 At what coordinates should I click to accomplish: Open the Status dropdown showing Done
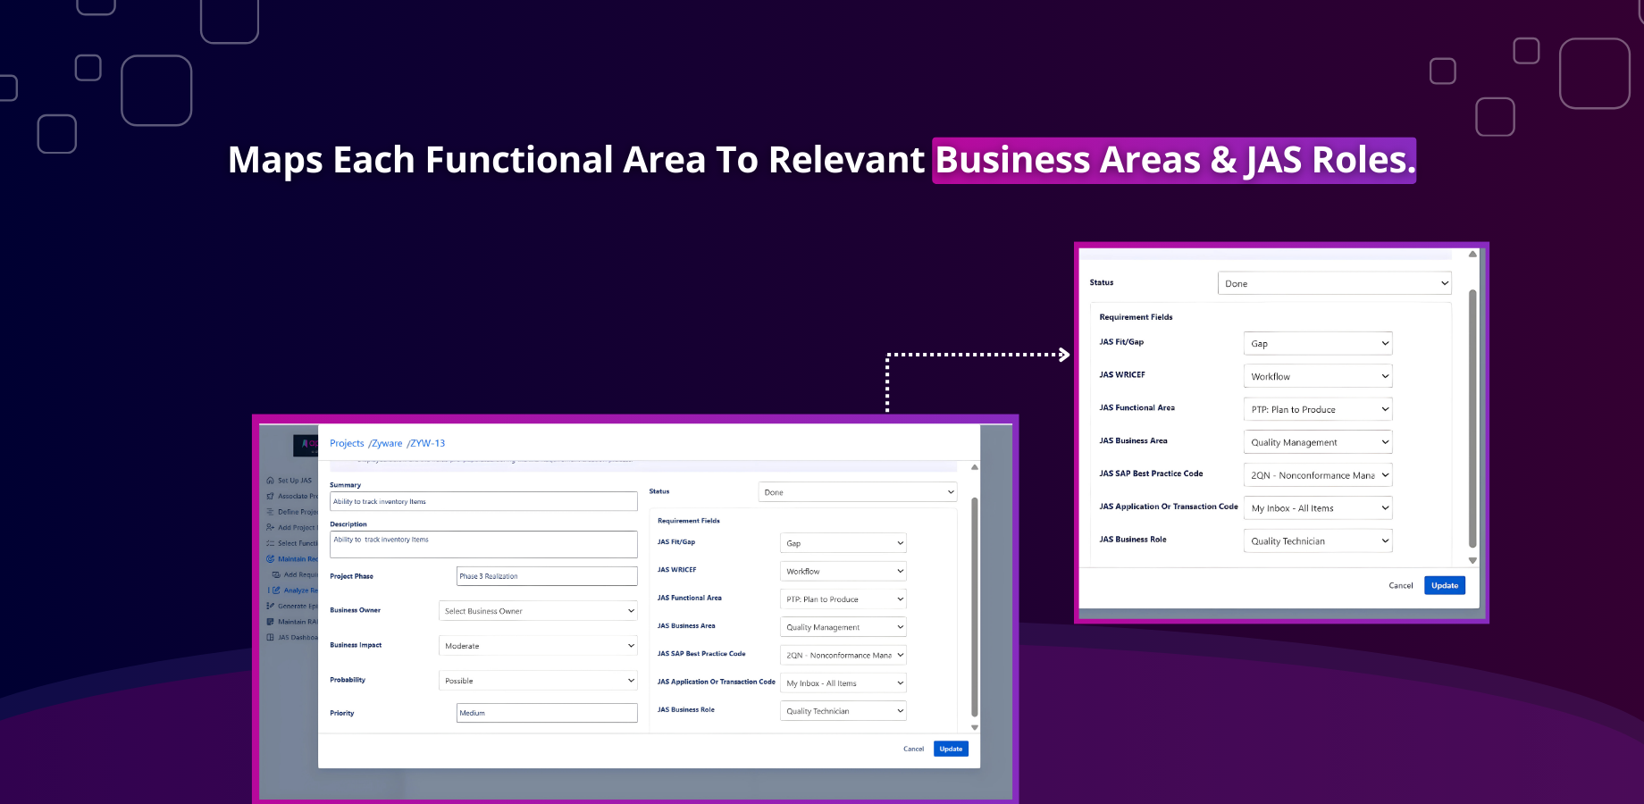1332,282
